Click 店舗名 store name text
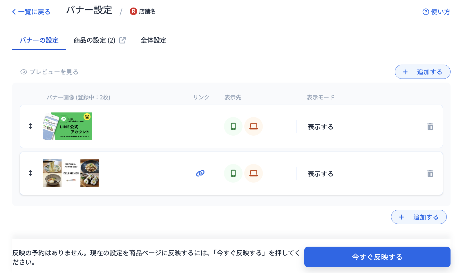463x273 pixels. [147, 11]
